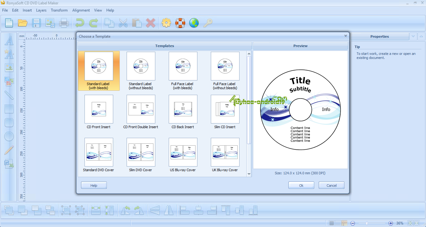Select the Rounded rectangle shape tool
Image resolution: width=426 pixels, height=227 pixels.
[x=9, y=123]
